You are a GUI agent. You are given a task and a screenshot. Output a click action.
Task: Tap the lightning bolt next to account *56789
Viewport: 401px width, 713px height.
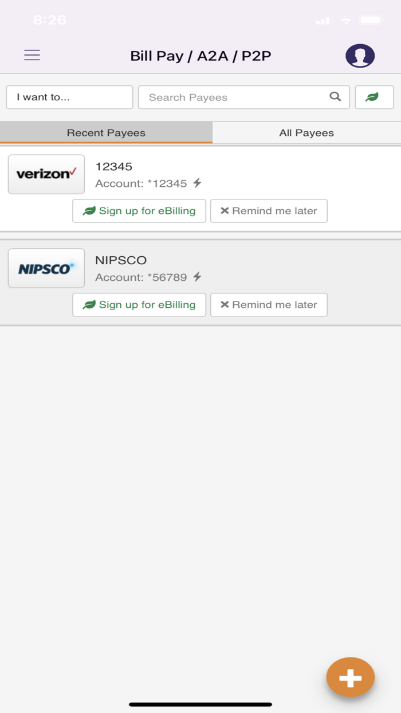(197, 277)
